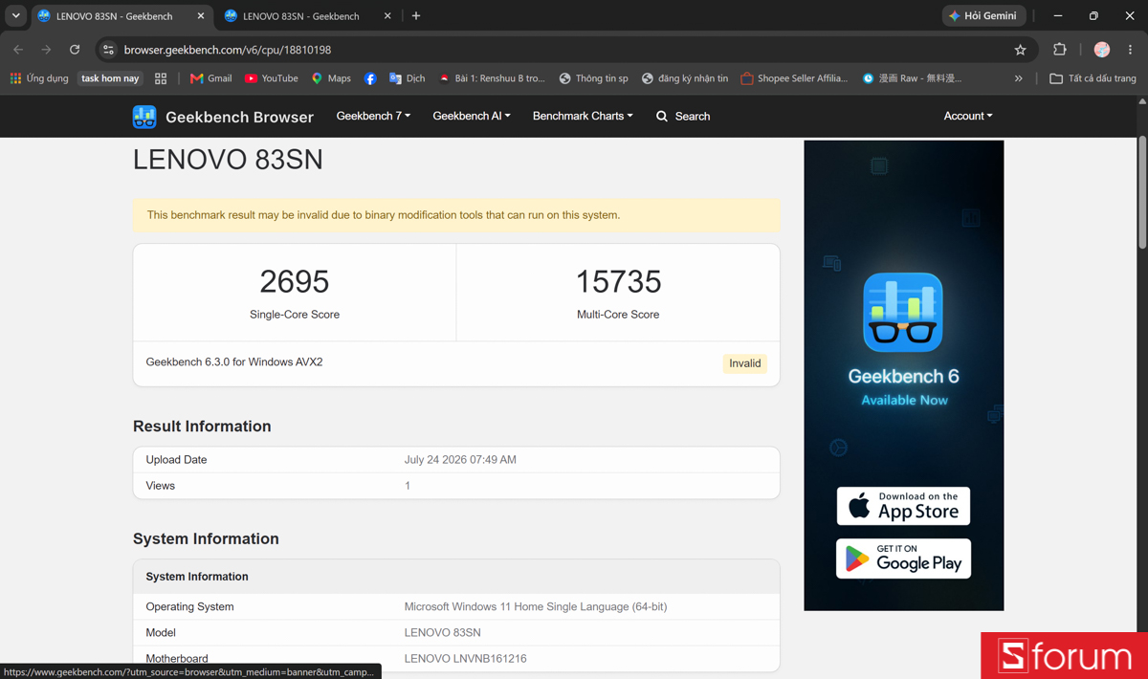Open the tab groups grid icon in bookmarks bar
Viewport: 1148px width, 679px height.
pos(161,78)
